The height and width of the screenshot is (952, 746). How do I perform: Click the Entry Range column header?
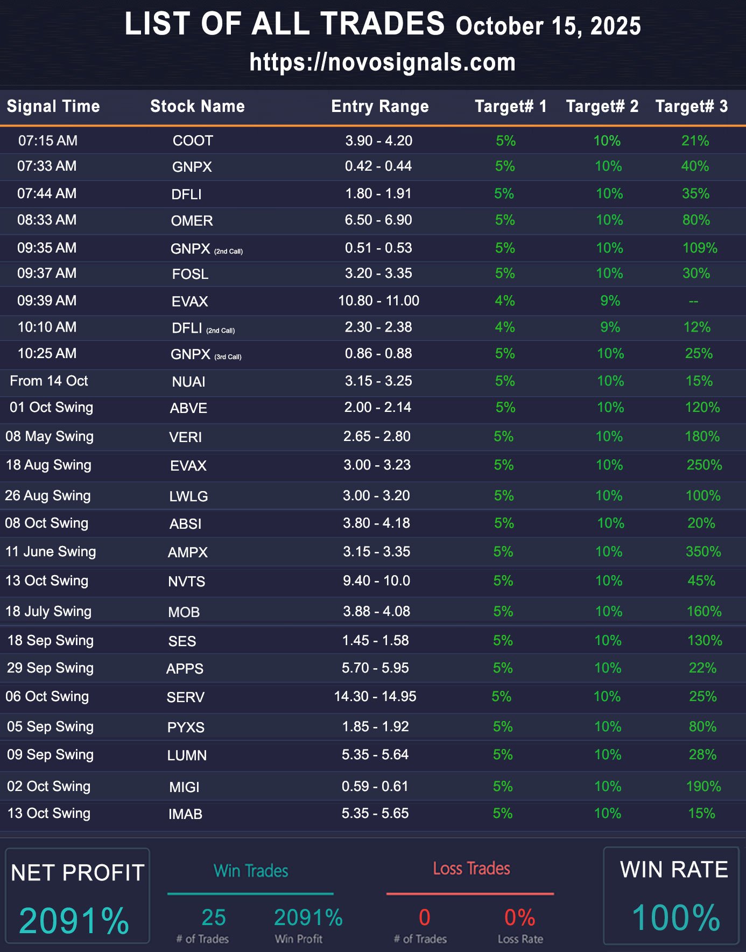pyautogui.click(x=379, y=106)
